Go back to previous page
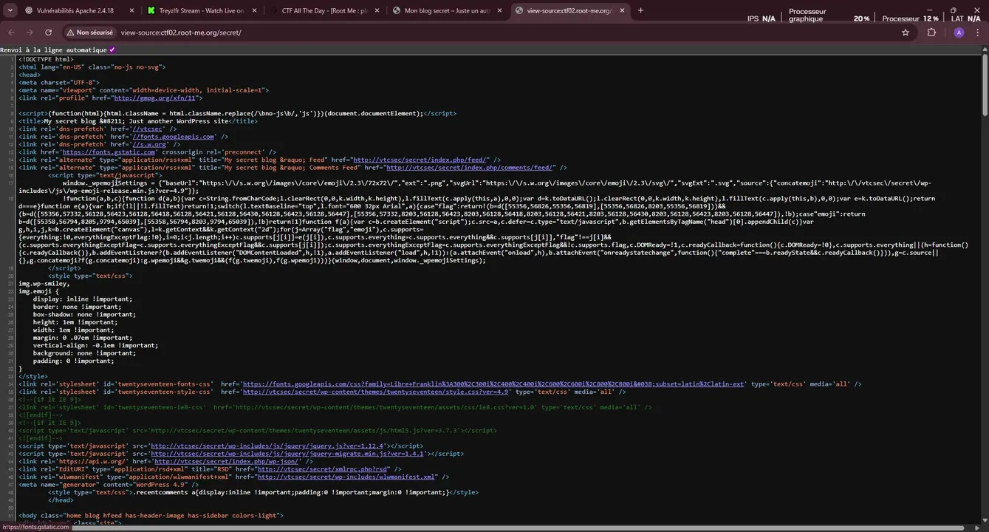 (11, 33)
